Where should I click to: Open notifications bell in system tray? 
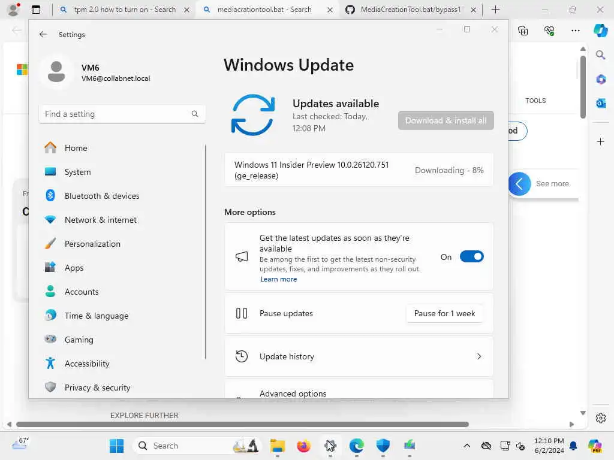[x=573, y=446]
